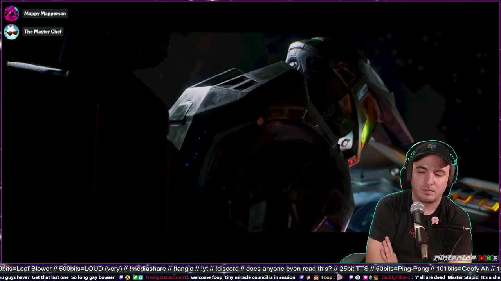Select The Master Chef name label
This screenshot has height=281, width=501.
click(x=43, y=32)
